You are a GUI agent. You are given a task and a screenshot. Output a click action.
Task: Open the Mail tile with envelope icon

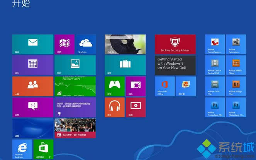(x=33, y=44)
